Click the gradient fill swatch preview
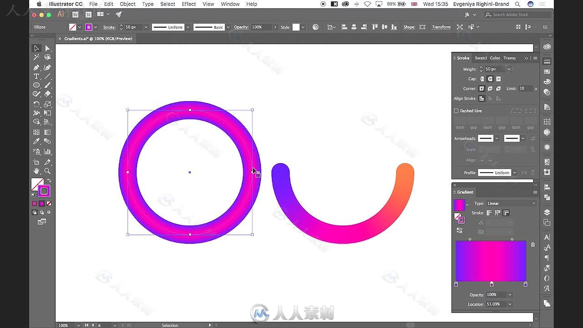Viewport: 583px width, 328px height. click(460, 205)
